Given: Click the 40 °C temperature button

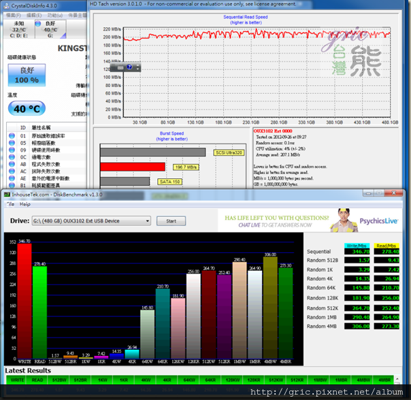Looking at the screenshot, I should pyautogui.click(x=27, y=109).
